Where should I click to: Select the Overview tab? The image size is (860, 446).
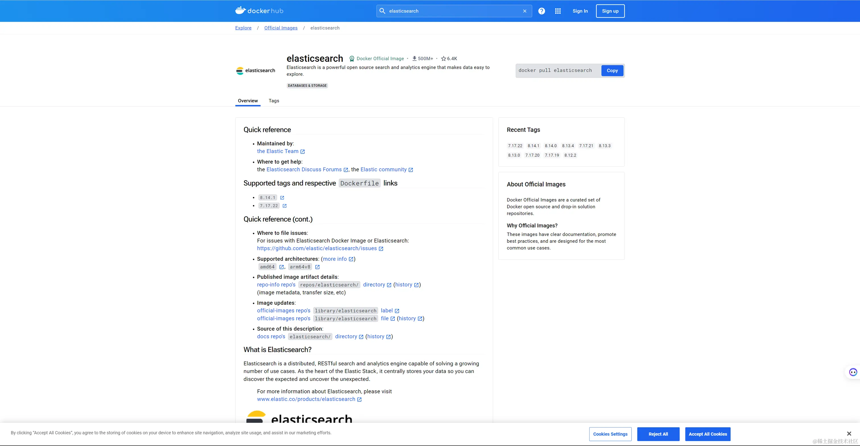[248, 101]
